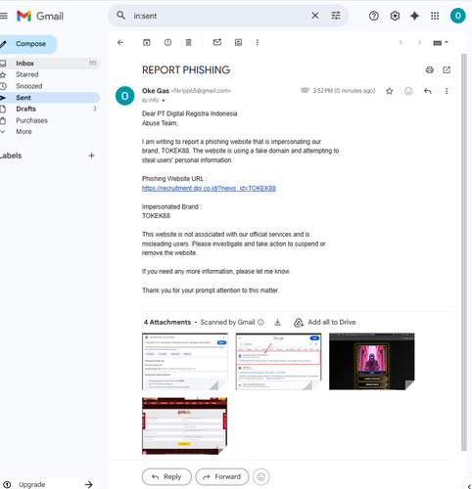Open message More menu beside reply arrow
Viewport: 472px width, 489px height.
[447, 91]
